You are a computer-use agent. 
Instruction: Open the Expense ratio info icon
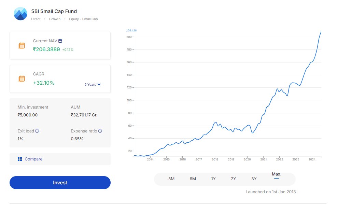(100, 131)
